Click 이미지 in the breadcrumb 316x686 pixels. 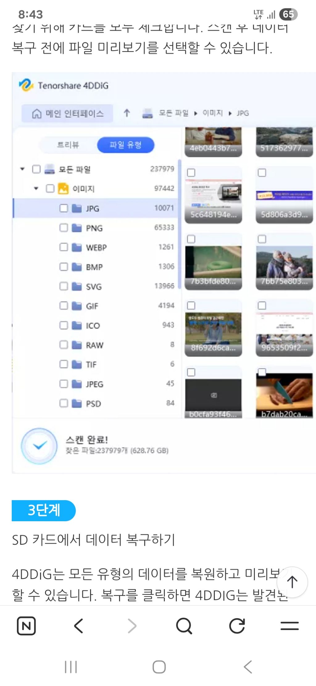[213, 113]
